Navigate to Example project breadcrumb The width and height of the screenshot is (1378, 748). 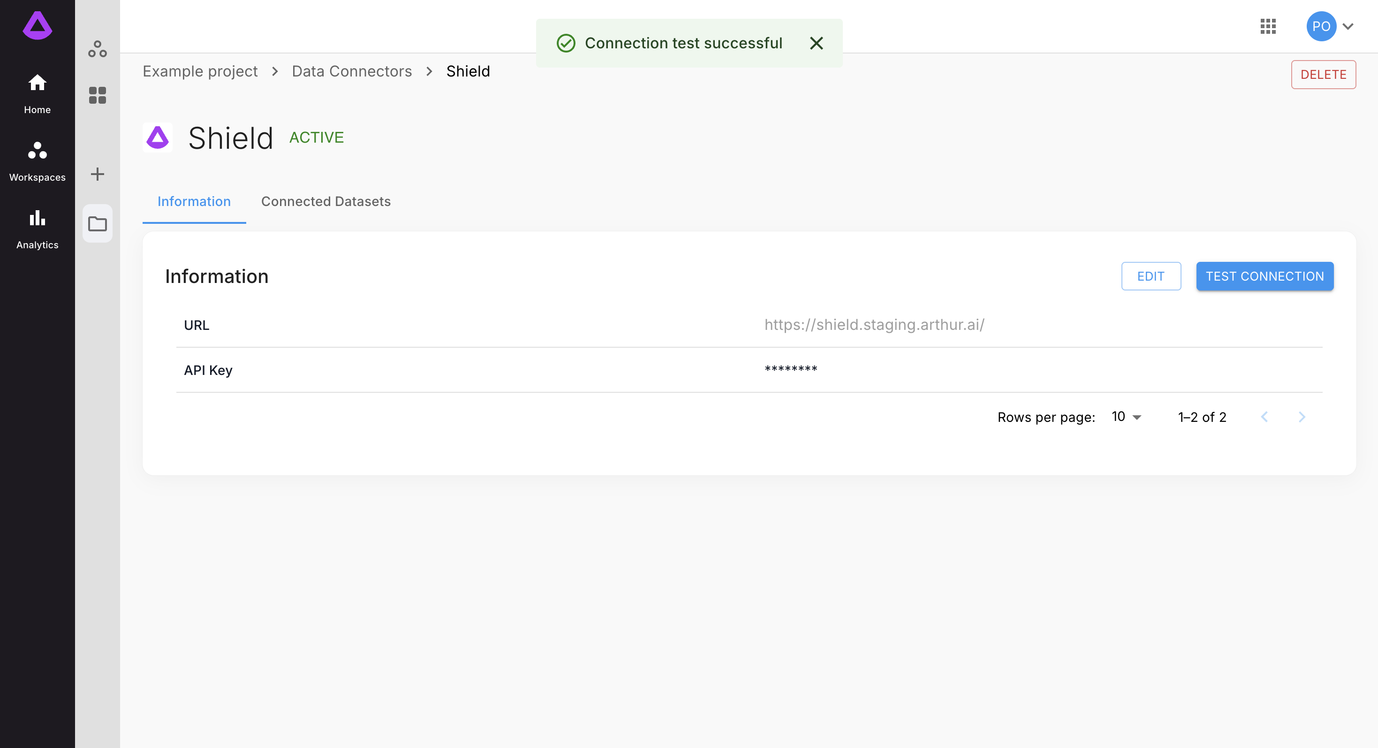pyautogui.click(x=200, y=71)
